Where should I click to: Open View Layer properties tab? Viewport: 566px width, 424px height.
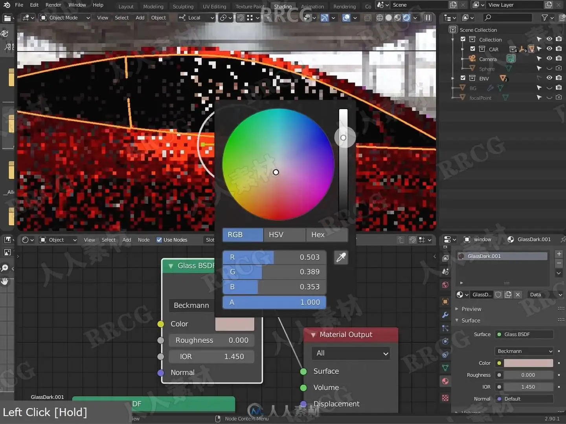(445, 258)
